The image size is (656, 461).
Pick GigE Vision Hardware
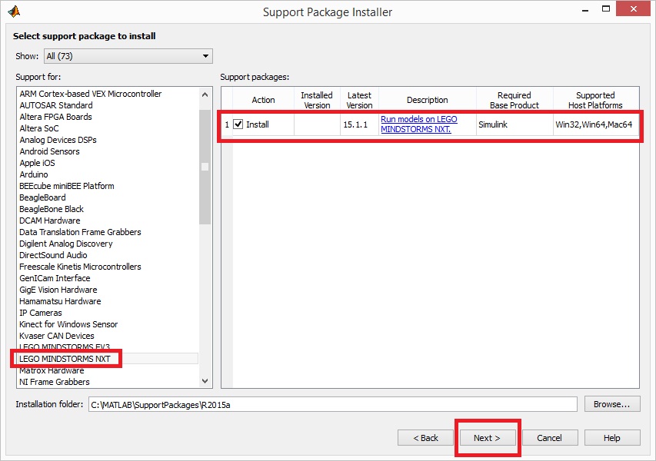(58, 290)
